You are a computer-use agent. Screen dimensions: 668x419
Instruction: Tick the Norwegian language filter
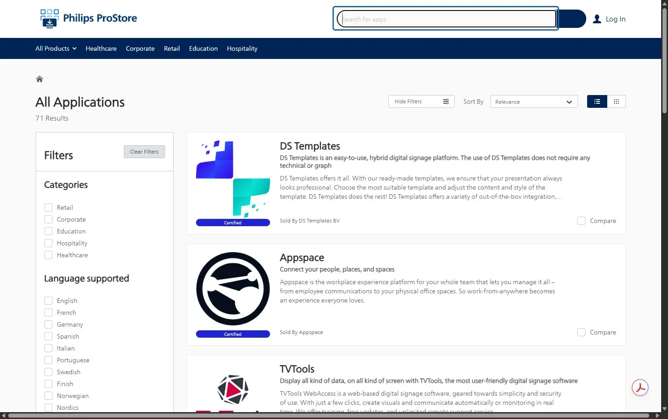(48, 396)
